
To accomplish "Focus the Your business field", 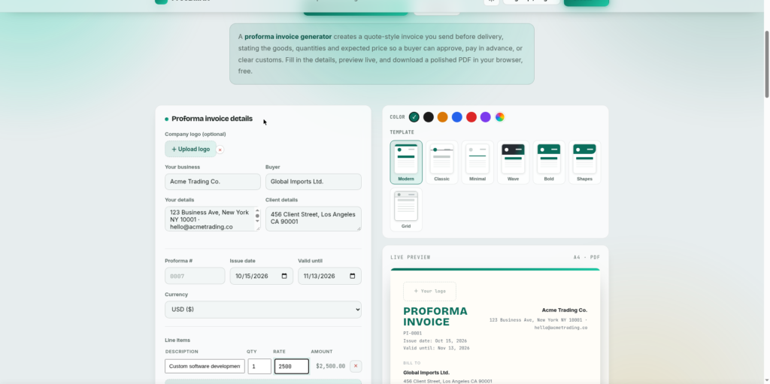I will (213, 182).
